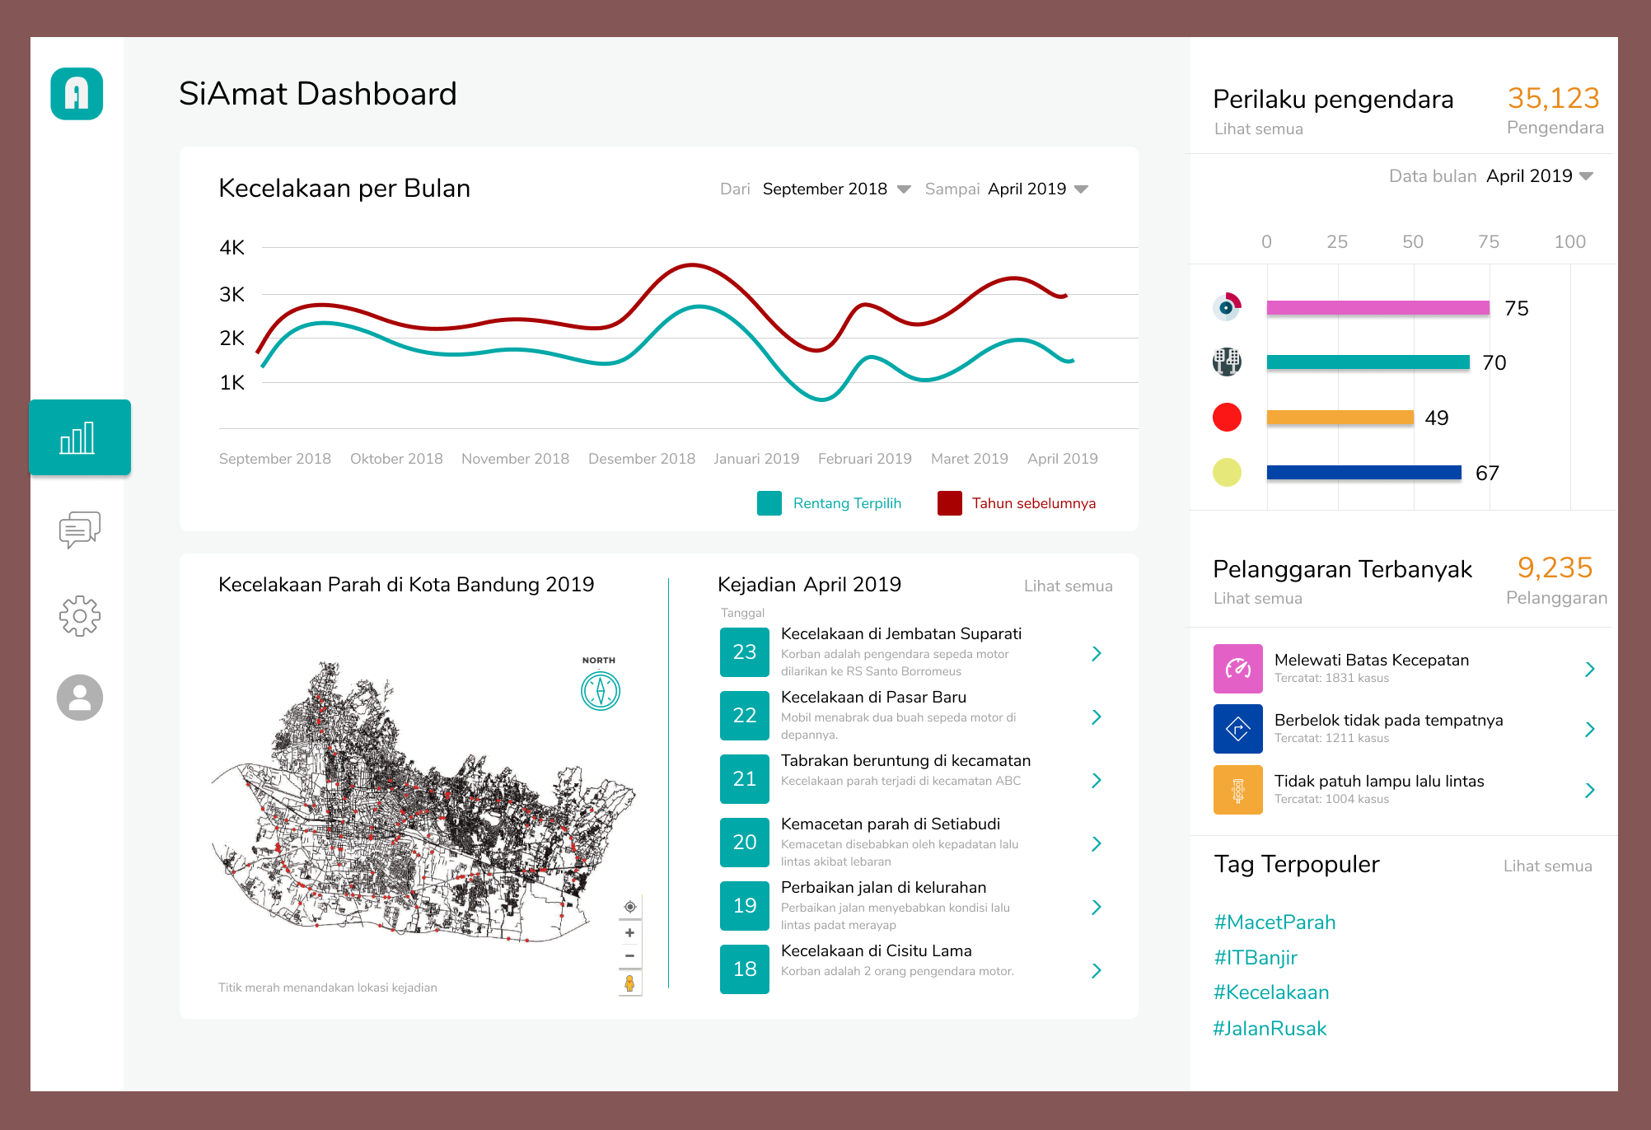Open Berbelok tidak pada tempatnya chevron

click(1590, 729)
